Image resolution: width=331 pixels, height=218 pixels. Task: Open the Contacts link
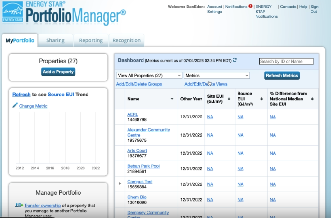(x=288, y=7)
